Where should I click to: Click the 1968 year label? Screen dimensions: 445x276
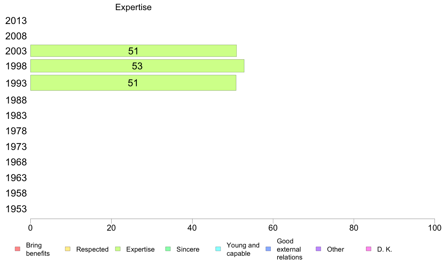(16, 162)
